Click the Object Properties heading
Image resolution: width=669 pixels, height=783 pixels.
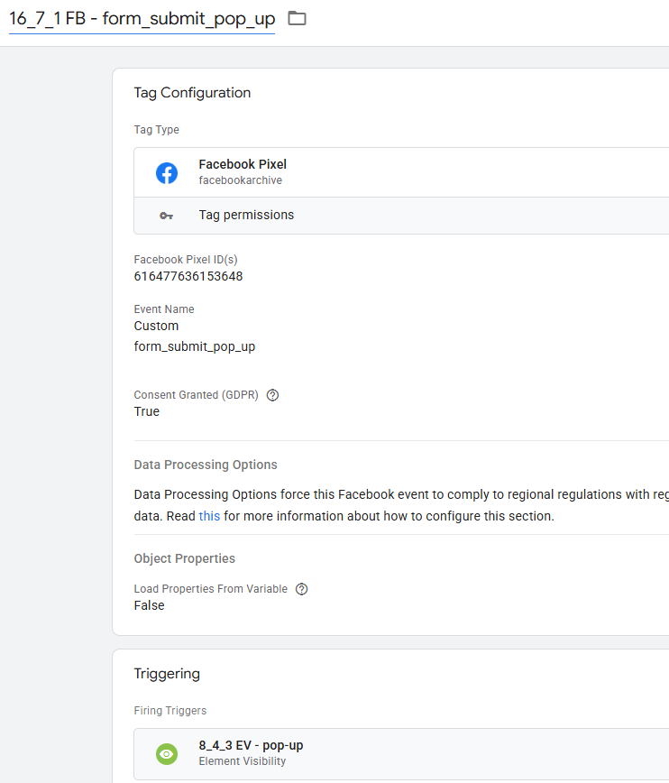click(x=184, y=559)
